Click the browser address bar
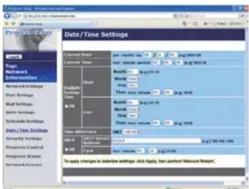Viewport: 249px width, 189px height. [98, 16]
